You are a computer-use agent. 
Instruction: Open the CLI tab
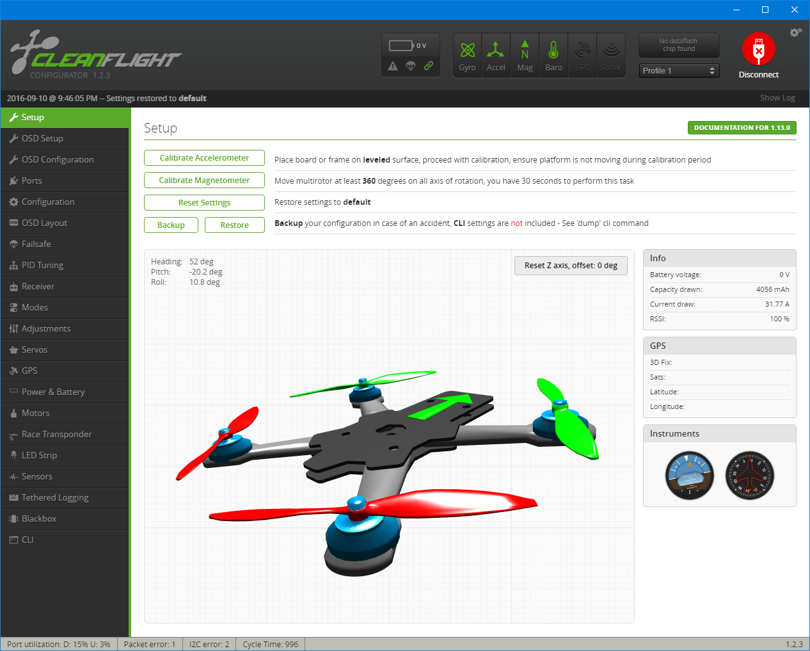[x=65, y=540]
